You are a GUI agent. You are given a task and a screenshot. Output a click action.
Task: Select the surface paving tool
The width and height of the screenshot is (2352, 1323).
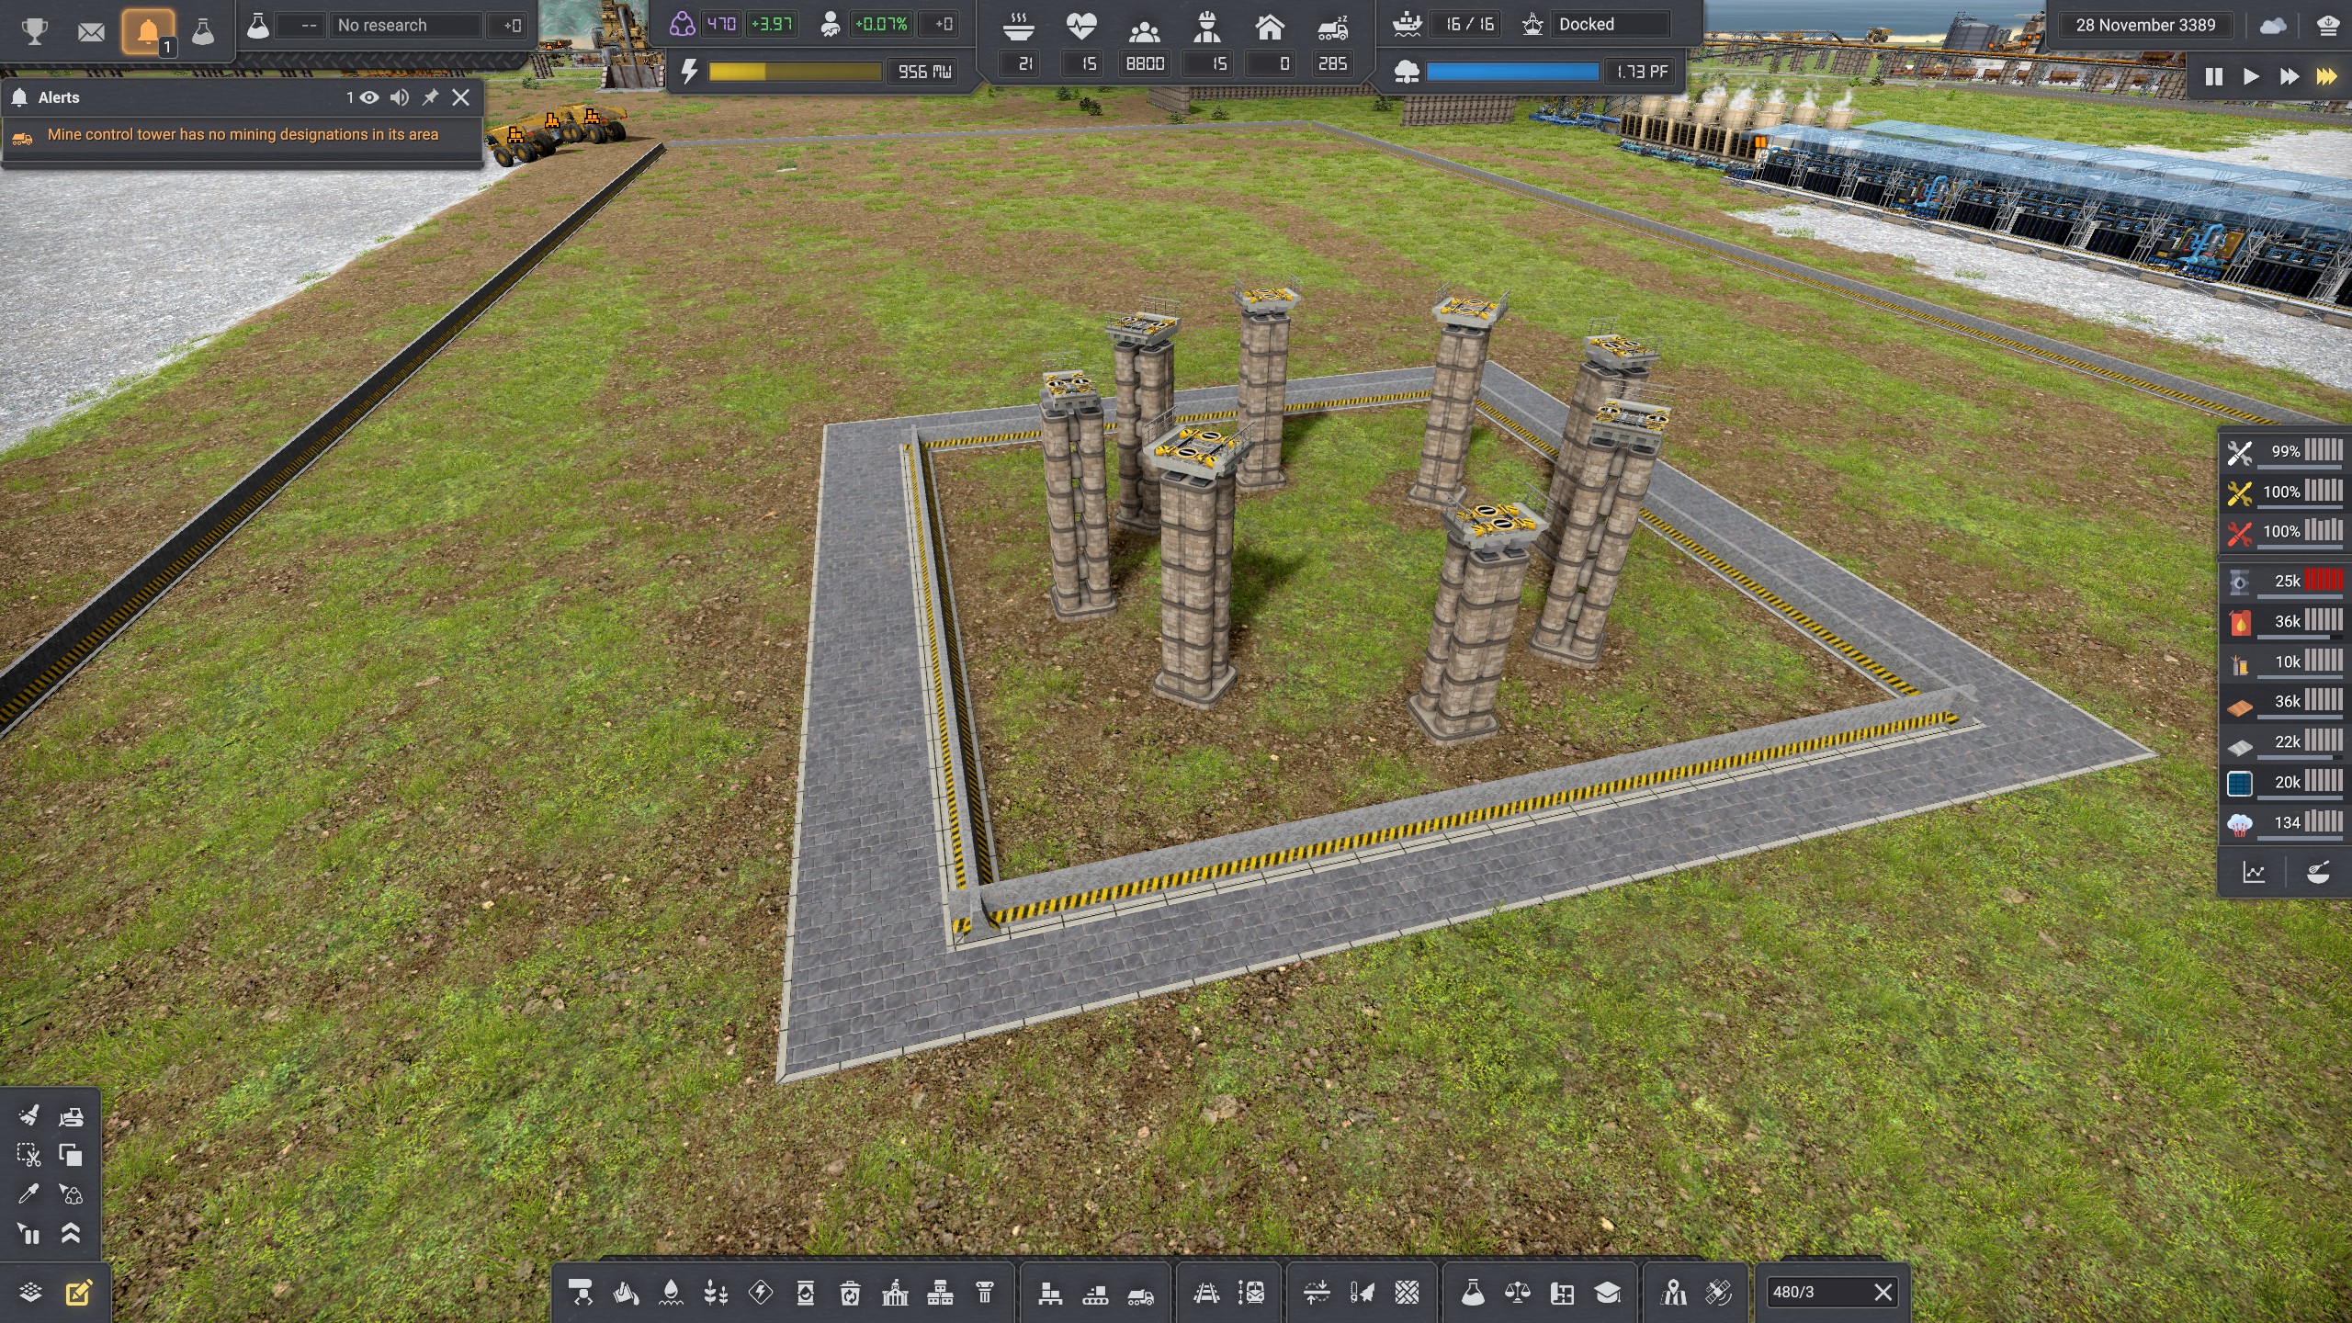(x=1407, y=1294)
